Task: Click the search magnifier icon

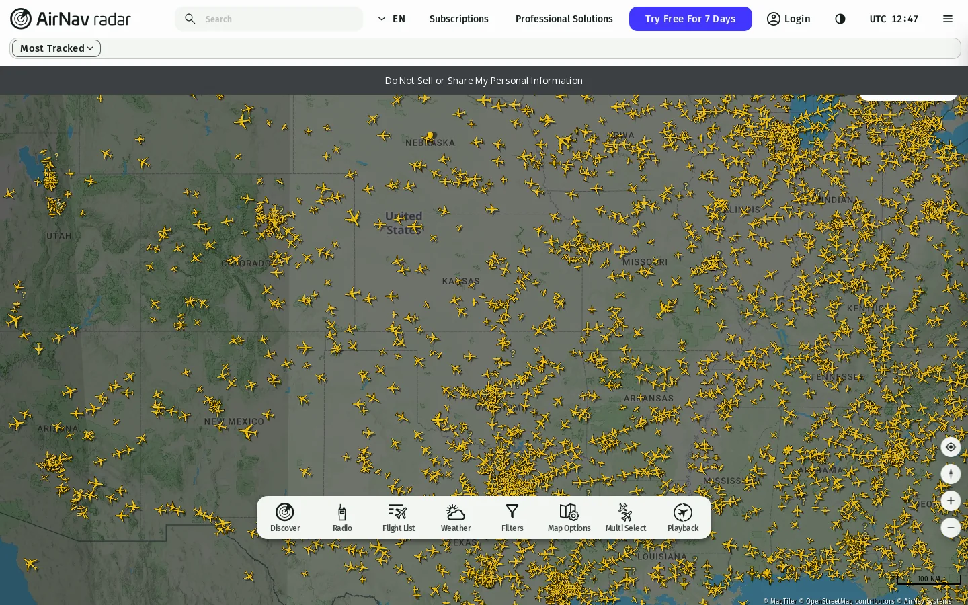Action: (190, 19)
